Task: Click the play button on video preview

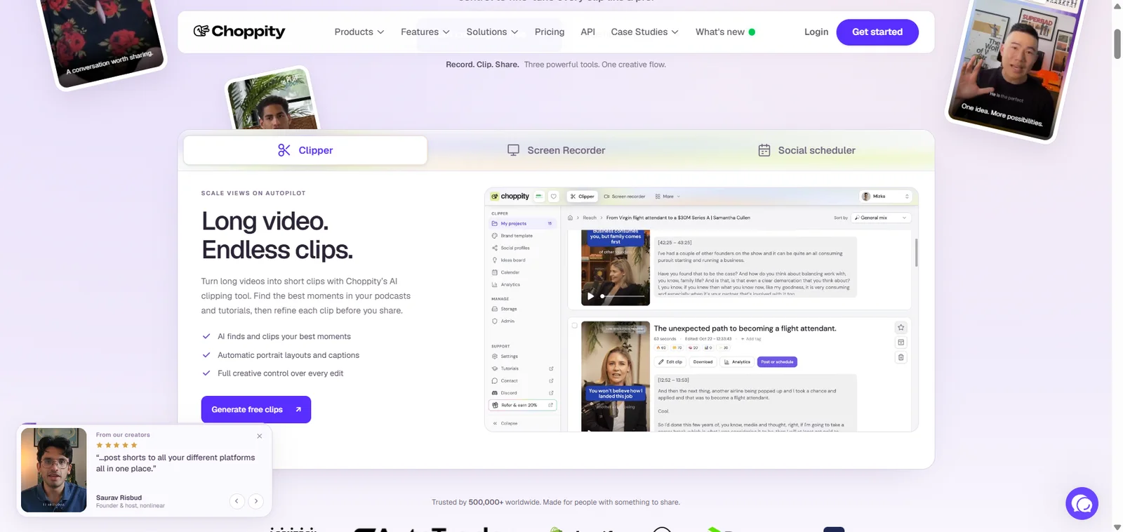Action: pyautogui.click(x=590, y=296)
